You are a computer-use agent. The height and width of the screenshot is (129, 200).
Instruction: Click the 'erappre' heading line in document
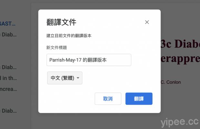(180, 59)
